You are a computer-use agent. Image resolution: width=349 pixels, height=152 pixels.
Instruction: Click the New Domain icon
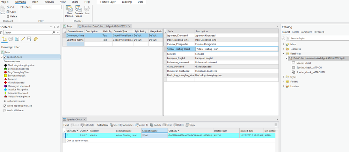[x=69, y=9]
